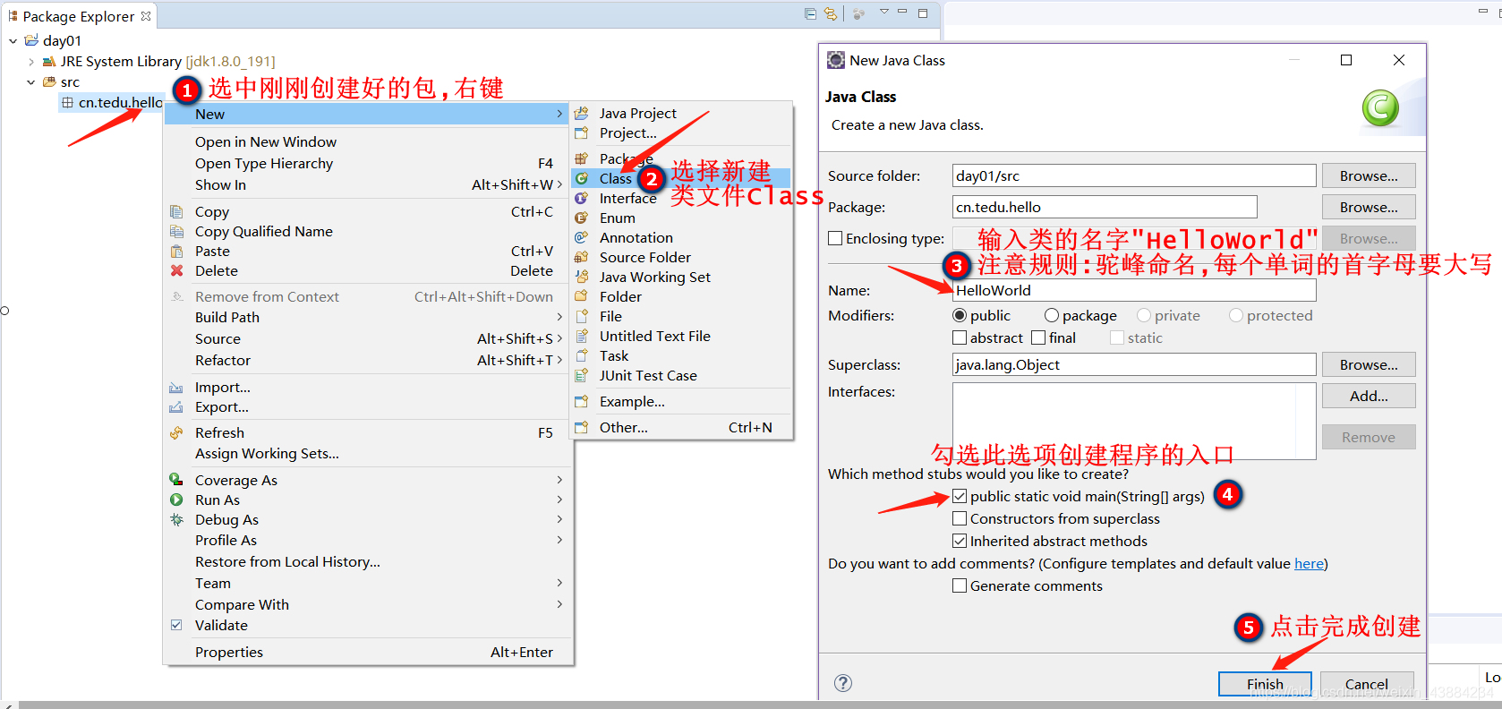Click File icon in New submenu
Viewport: 1502px width, 709px height.
[582, 317]
